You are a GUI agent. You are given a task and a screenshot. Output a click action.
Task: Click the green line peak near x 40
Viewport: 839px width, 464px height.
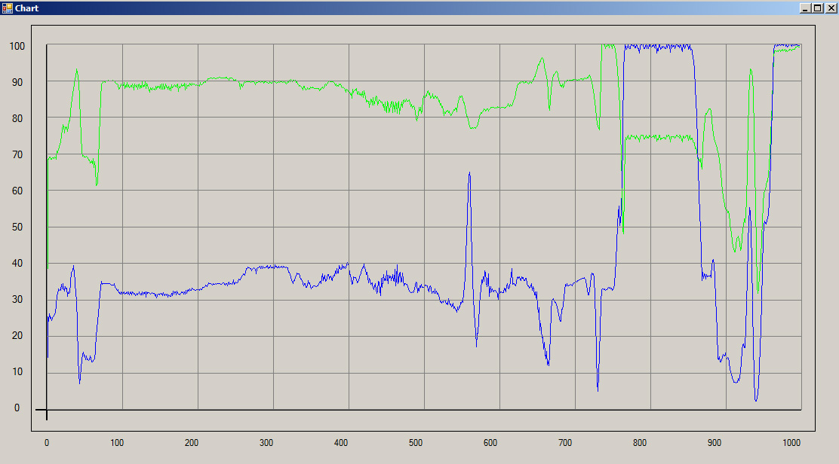76,70
